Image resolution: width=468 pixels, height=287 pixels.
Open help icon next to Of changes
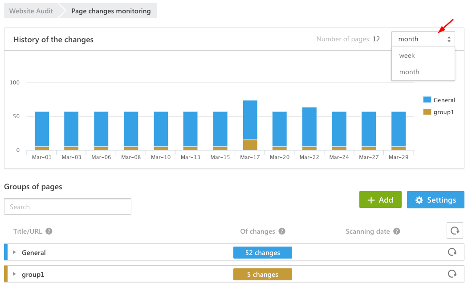282,231
